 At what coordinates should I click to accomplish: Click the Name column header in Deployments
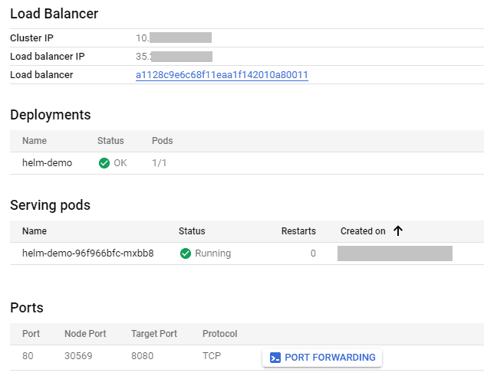click(x=35, y=141)
